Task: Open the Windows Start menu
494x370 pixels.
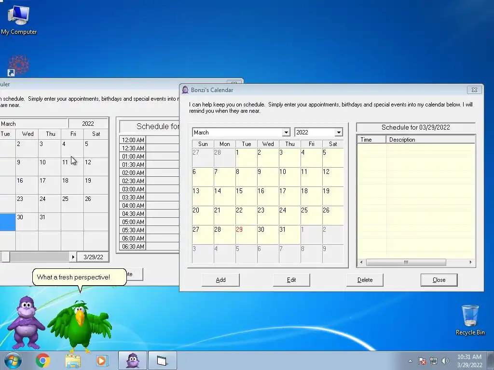Action: pos(13,360)
